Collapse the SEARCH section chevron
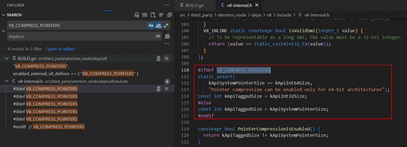The image size is (407, 147). (3, 15)
